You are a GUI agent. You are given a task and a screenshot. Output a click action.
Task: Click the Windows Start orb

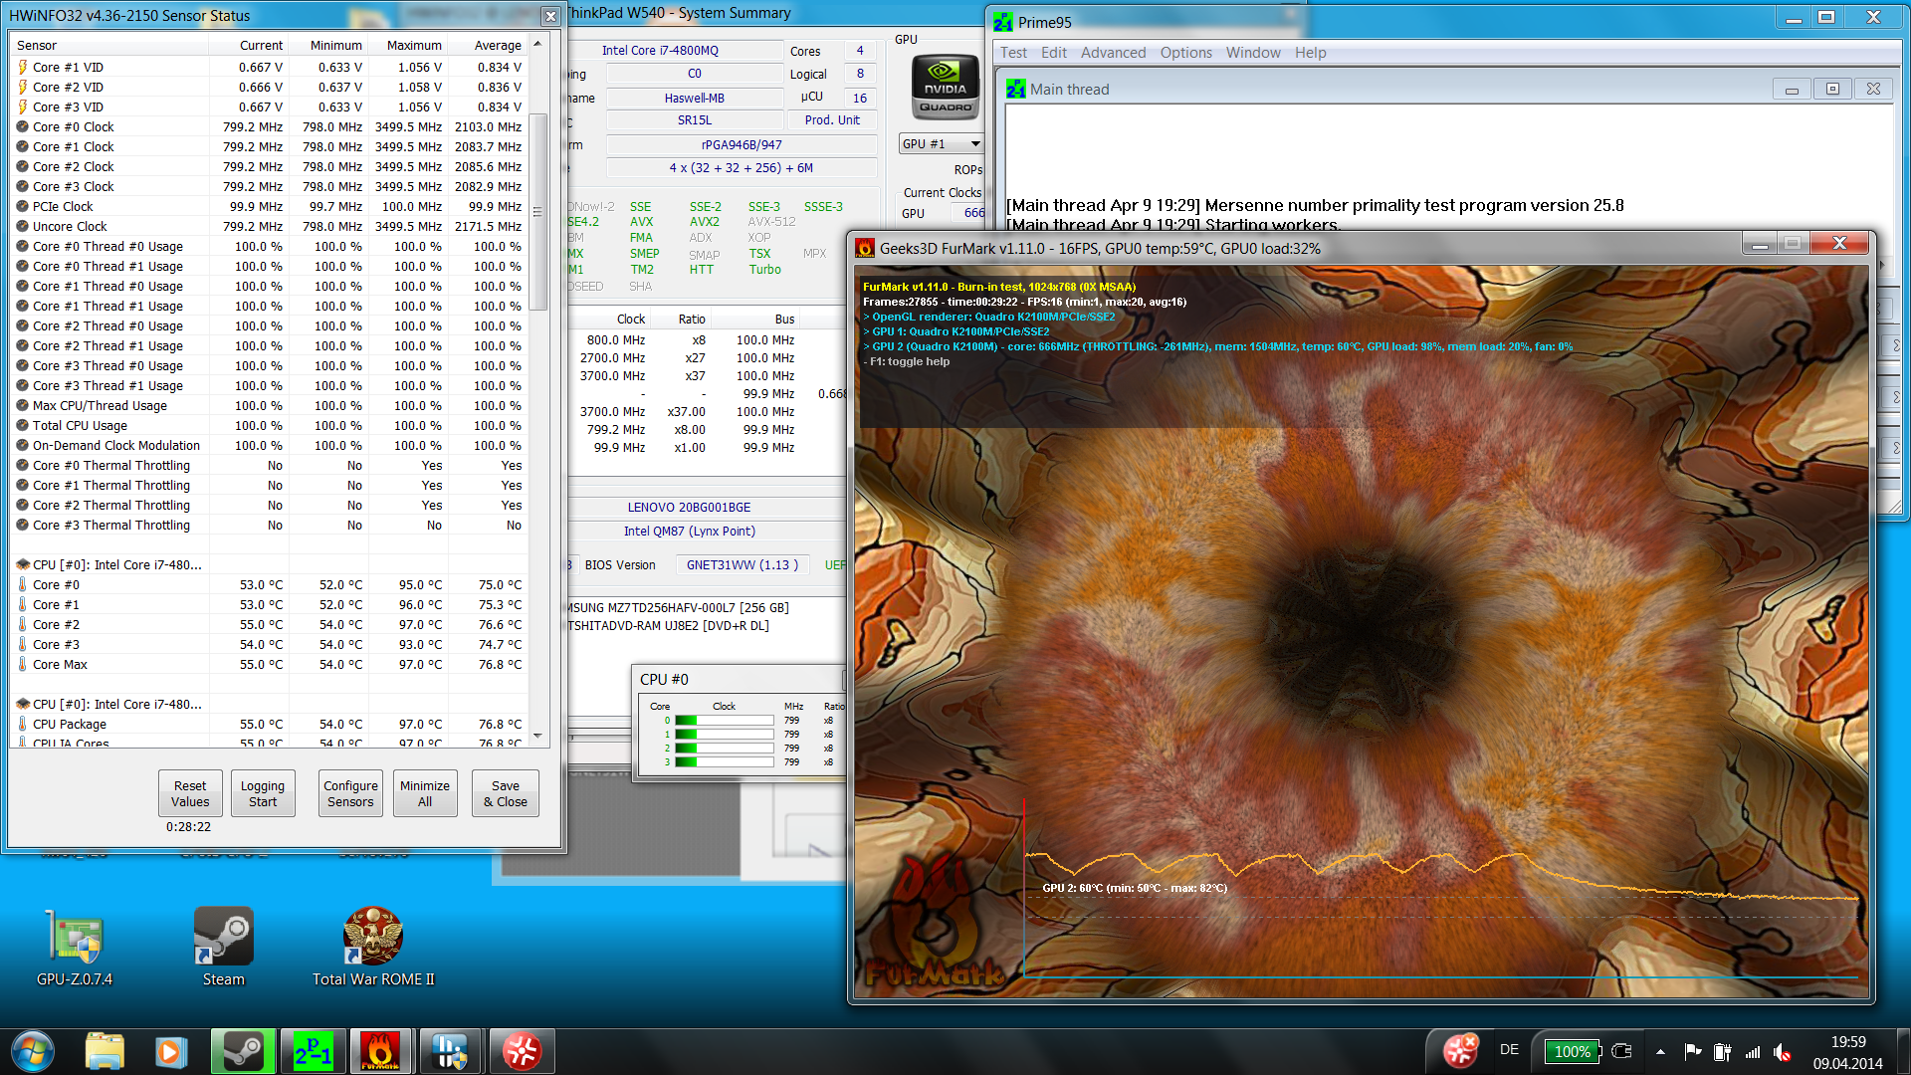click(x=33, y=1051)
